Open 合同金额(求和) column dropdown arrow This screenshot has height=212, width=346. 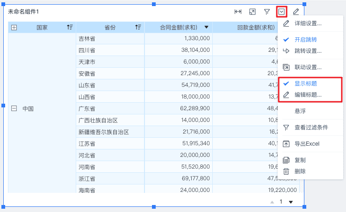206,27
